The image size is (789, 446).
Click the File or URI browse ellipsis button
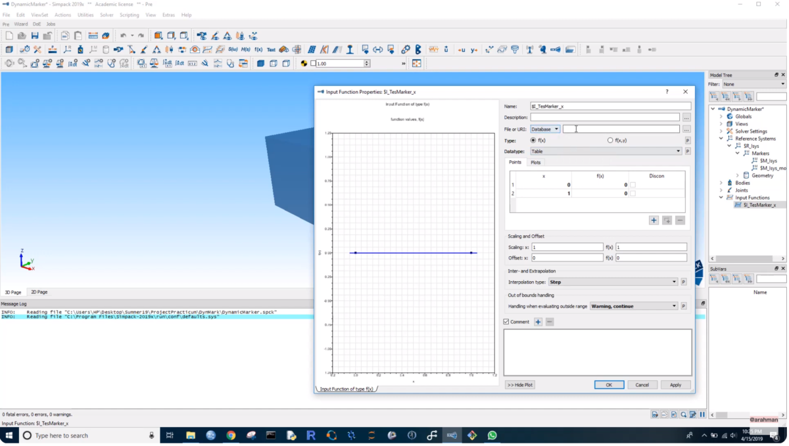click(686, 129)
